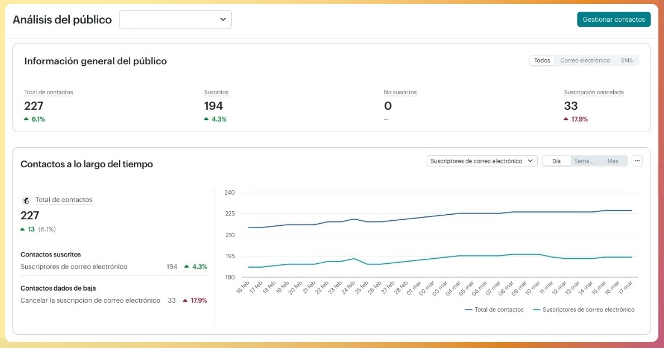Viewport: 664px width, 348px height.
Task: Click chevron arrow in audience selector
Action: pos(223,20)
